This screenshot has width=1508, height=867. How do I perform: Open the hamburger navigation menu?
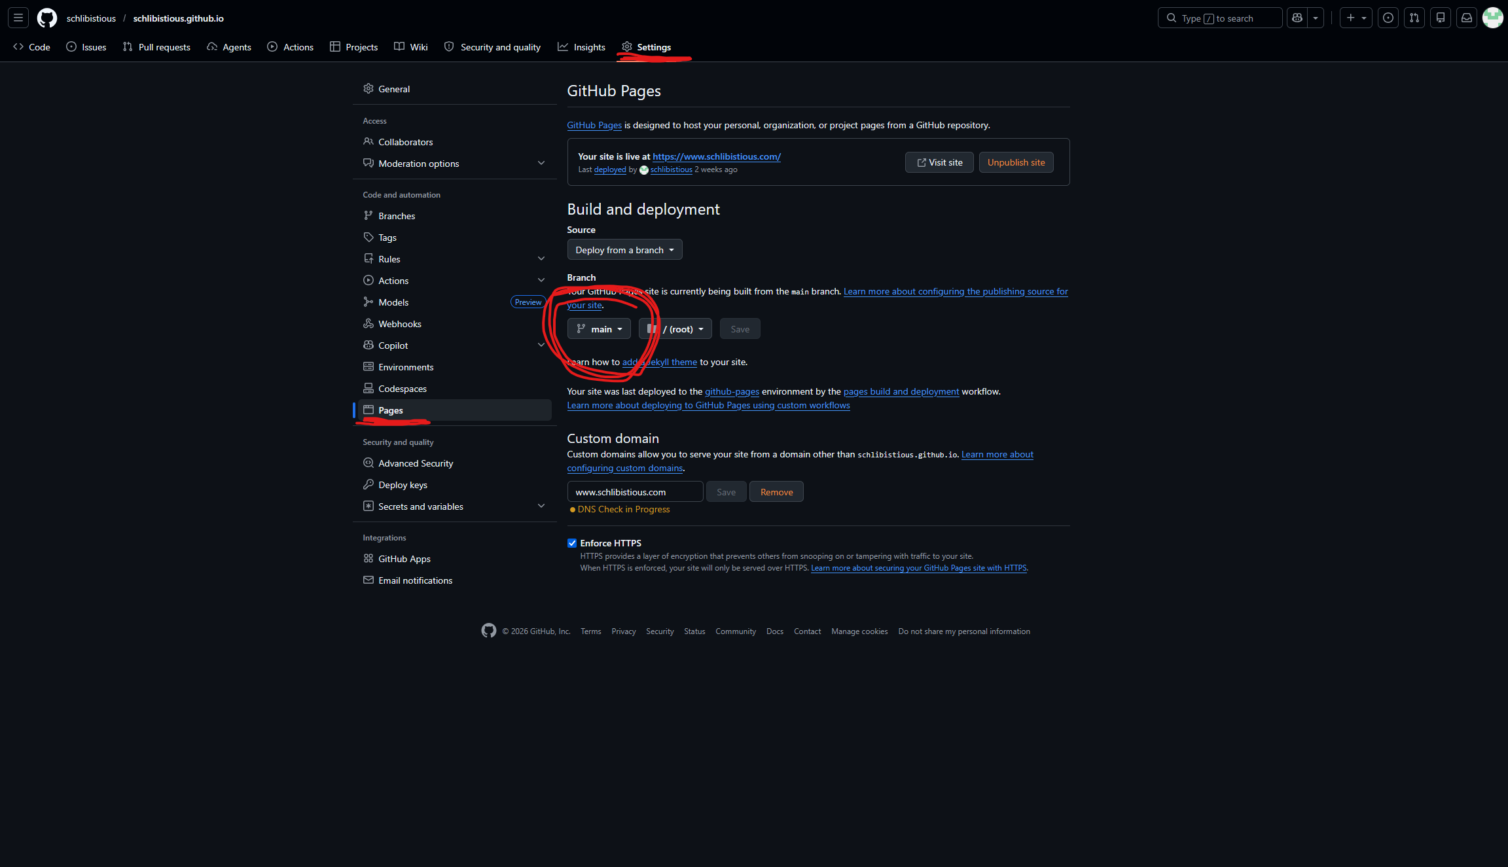coord(18,18)
